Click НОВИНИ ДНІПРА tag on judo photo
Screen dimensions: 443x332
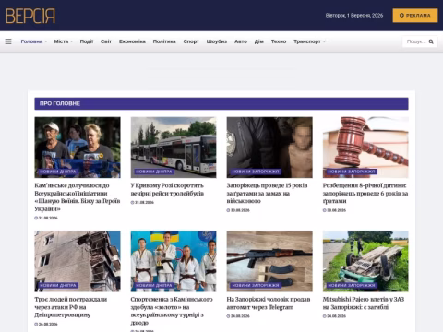pos(154,285)
